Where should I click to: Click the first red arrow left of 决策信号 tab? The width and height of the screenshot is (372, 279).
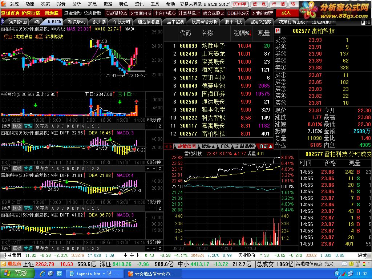pos(166,146)
